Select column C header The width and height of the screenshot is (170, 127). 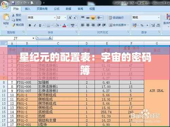pyautogui.click(x=58, y=43)
